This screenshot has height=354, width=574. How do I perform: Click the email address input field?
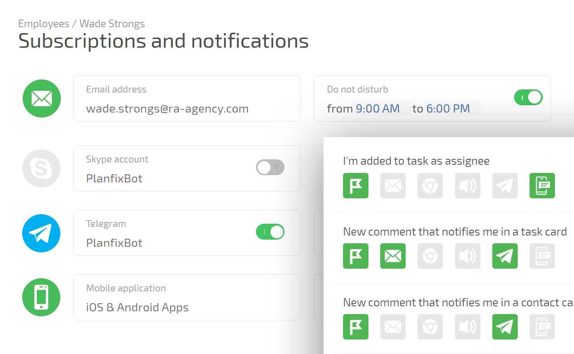click(167, 109)
